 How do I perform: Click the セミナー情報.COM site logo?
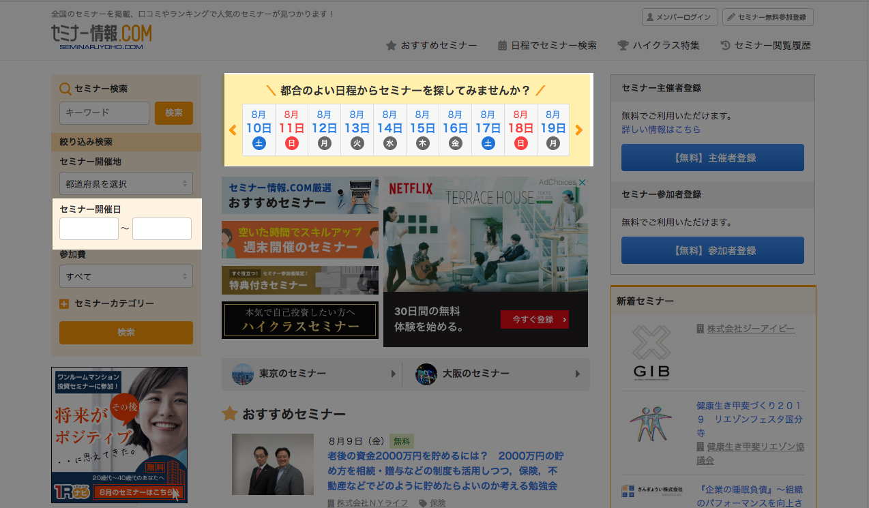point(101,37)
